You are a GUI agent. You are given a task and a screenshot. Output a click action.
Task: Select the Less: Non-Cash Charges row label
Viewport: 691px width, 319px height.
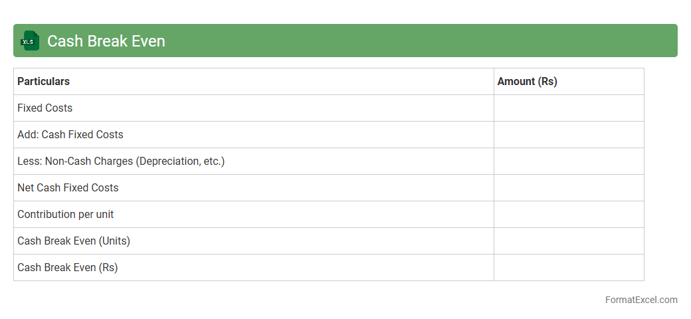pyautogui.click(x=121, y=161)
